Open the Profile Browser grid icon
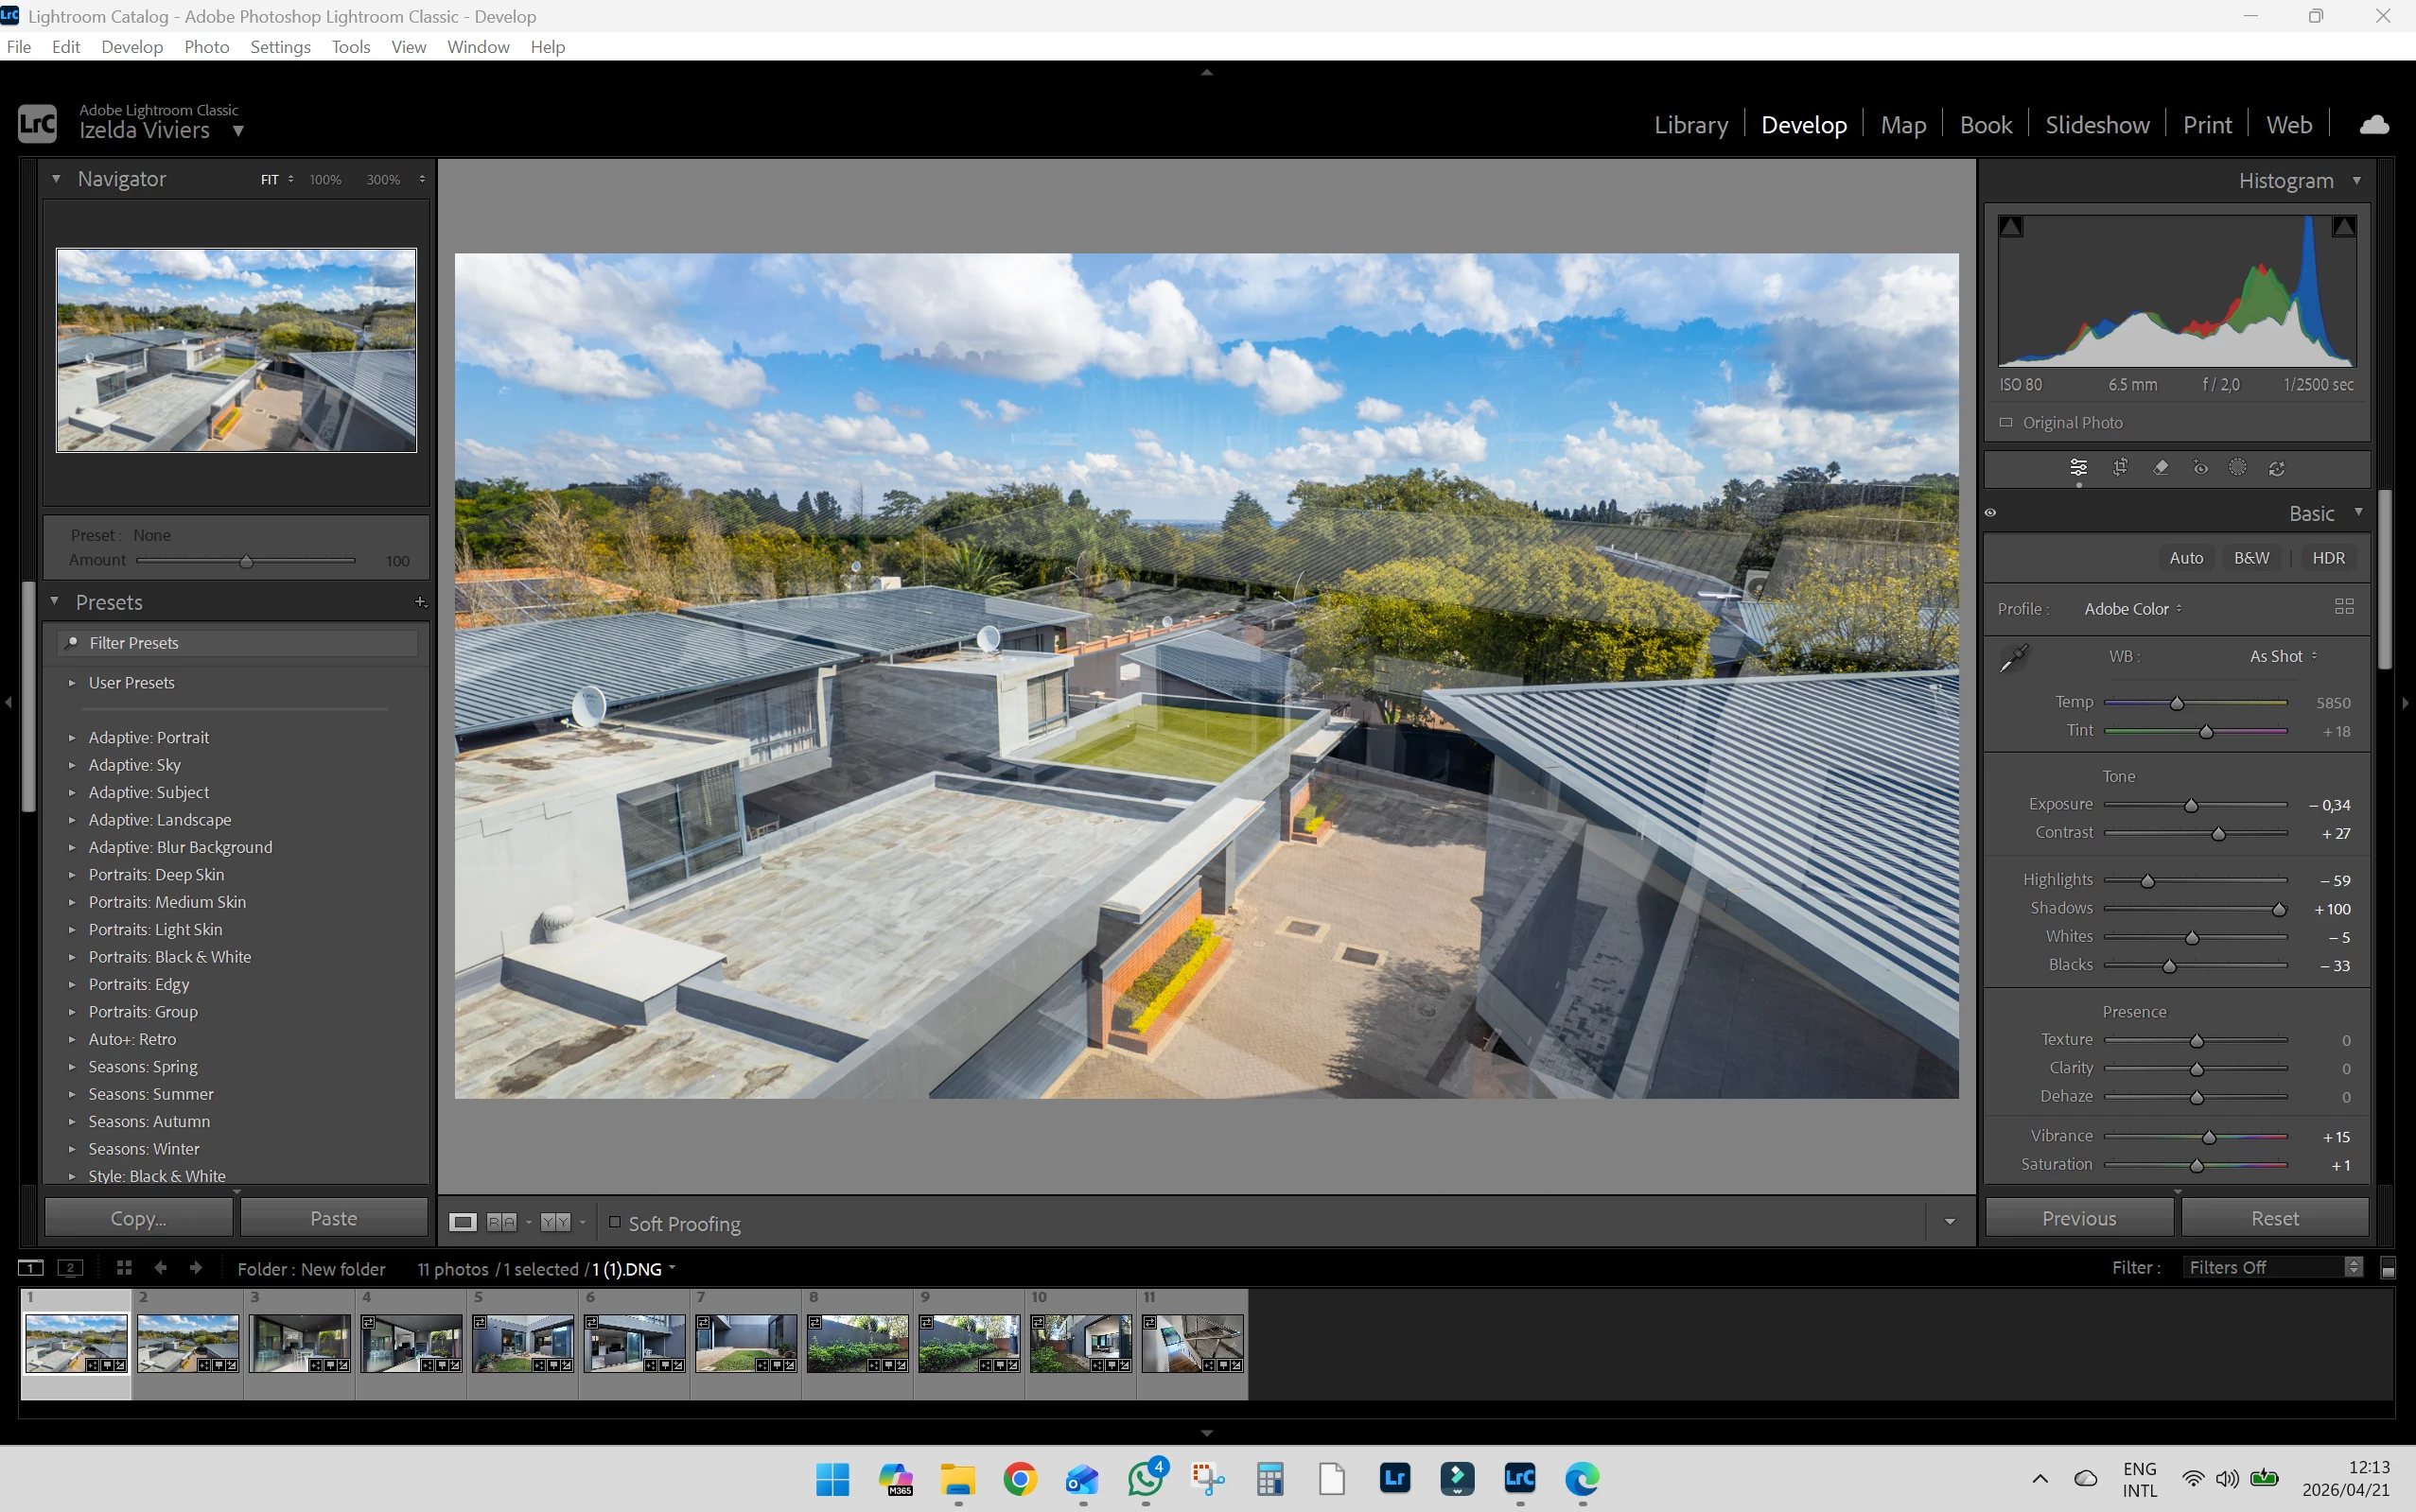Viewport: 2416px width, 1512px height. 2344,607
